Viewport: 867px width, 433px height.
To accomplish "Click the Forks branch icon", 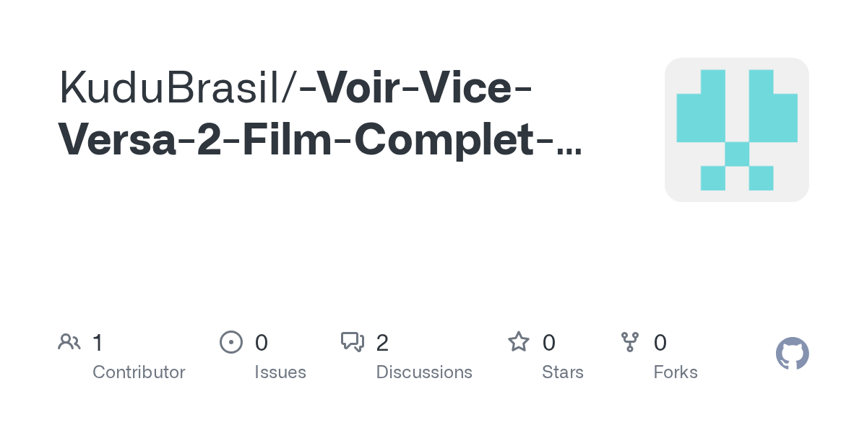I will pyautogui.click(x=630, y=342).
